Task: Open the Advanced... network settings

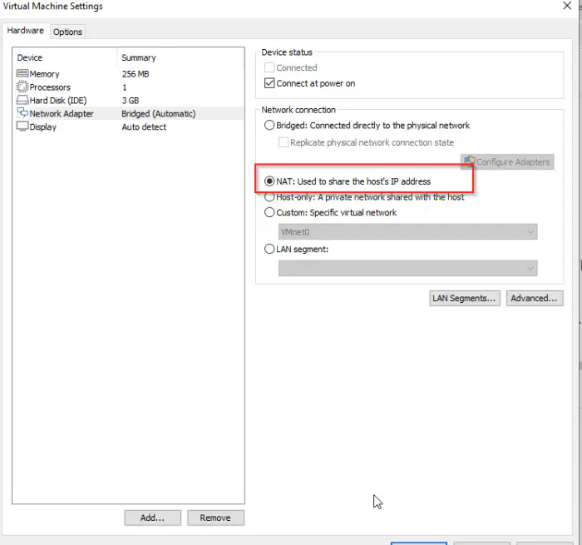Action: coord(535,298)
